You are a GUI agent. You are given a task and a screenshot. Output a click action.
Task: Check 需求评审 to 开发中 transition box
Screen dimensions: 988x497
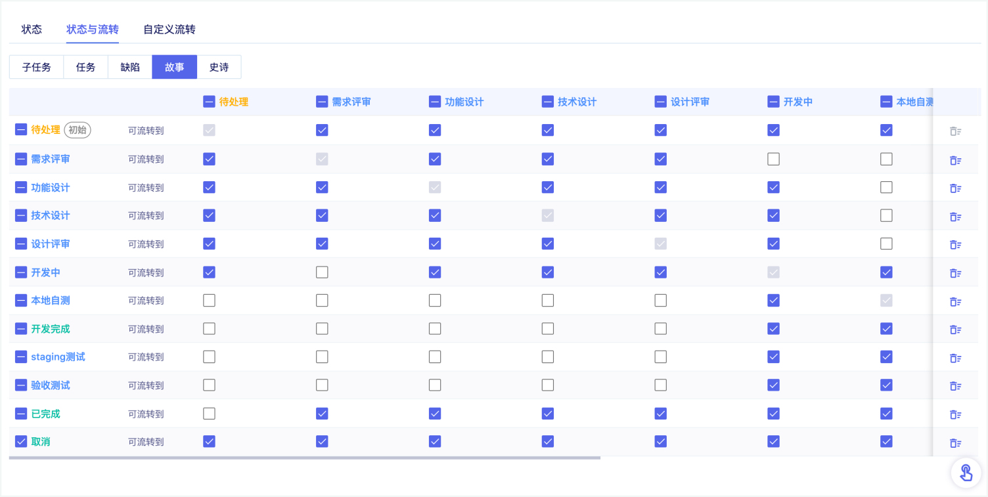click(774, 159)
